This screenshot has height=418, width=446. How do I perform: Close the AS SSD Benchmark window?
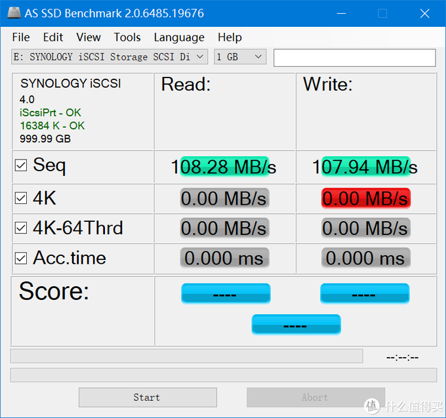424,13
